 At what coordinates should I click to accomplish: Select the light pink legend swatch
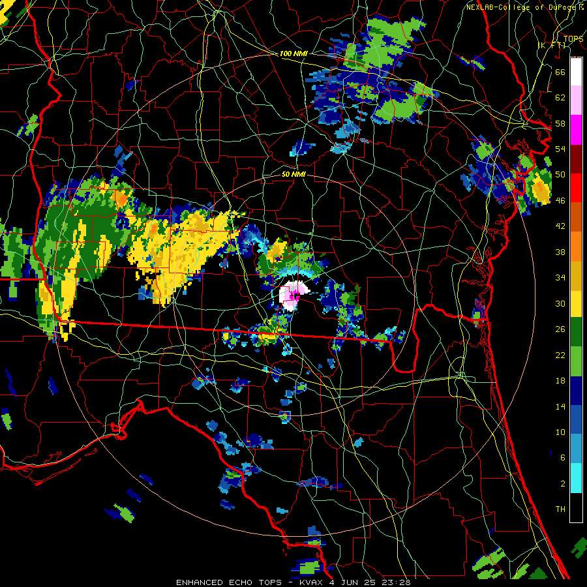point(576,100)
